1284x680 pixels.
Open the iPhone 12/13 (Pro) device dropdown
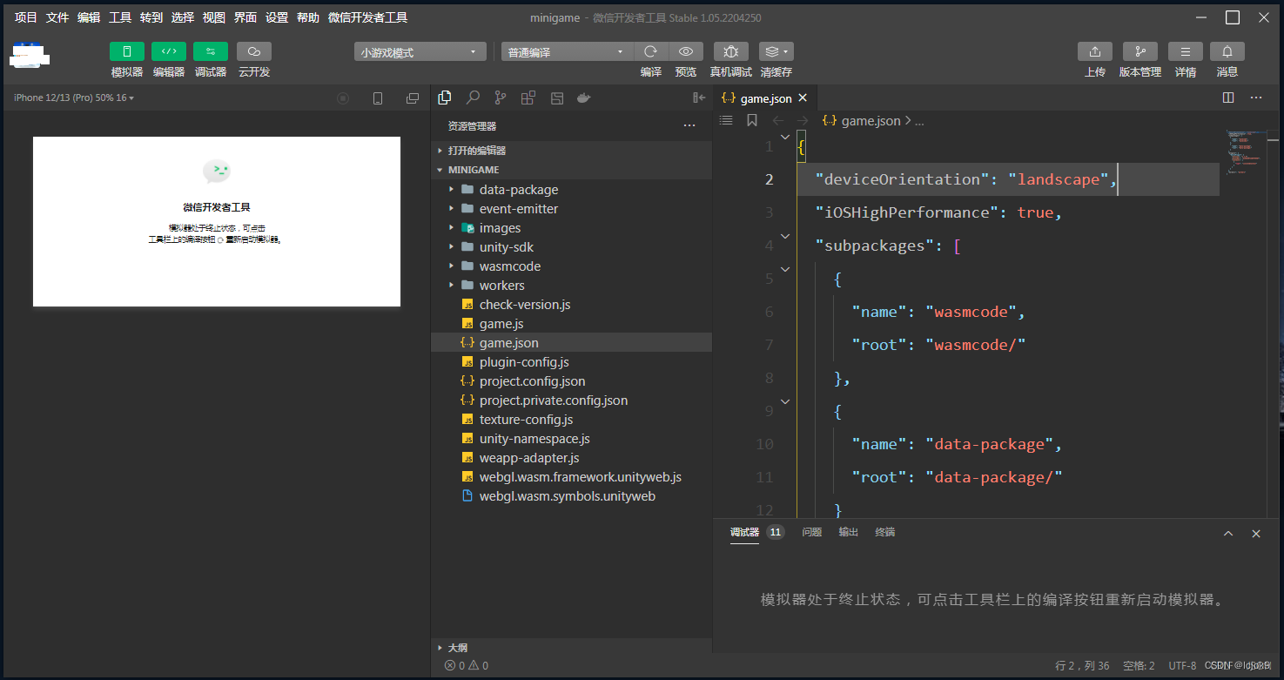74,98
